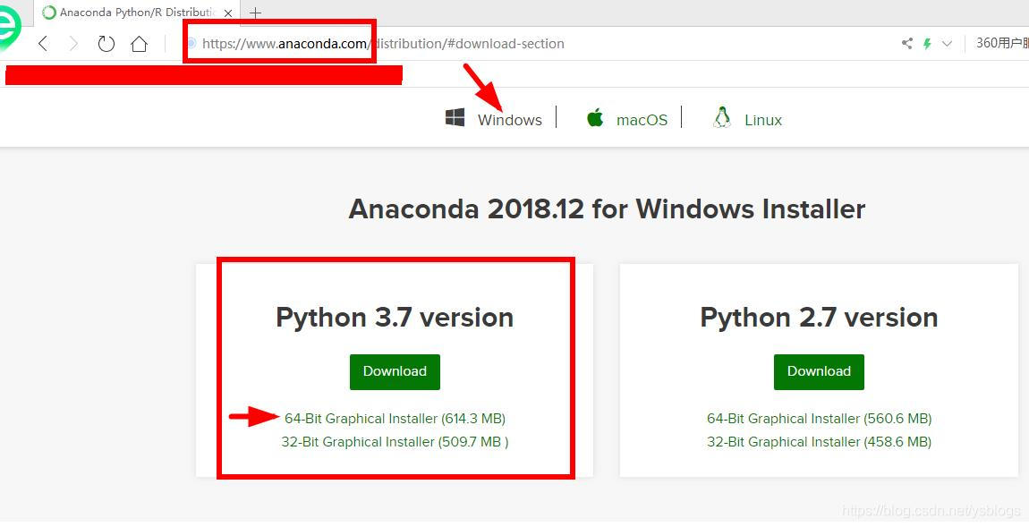The height and width of the screenshot is (527, 1029).
Task: Click the 360 user account label
Action: coord(1002,44)
